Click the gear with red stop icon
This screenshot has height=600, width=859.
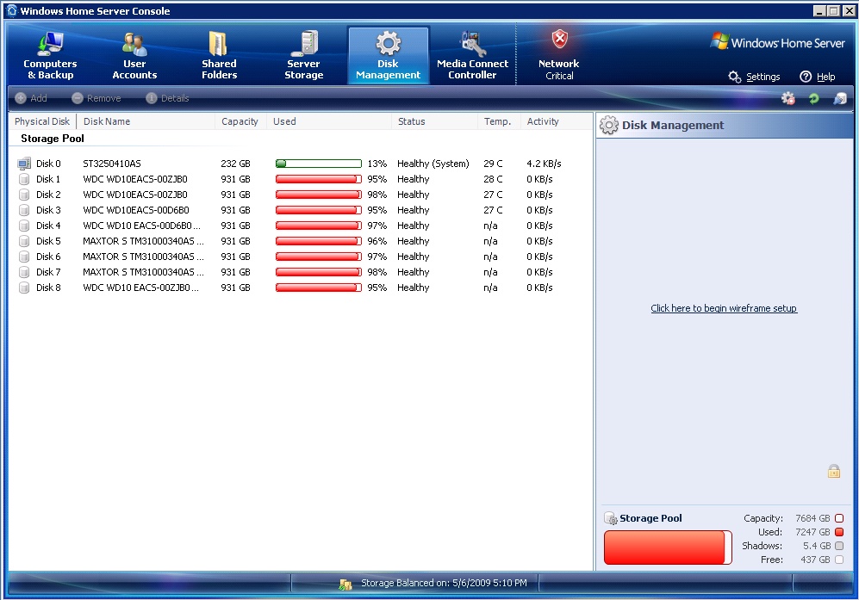click(x=787, y=99)
